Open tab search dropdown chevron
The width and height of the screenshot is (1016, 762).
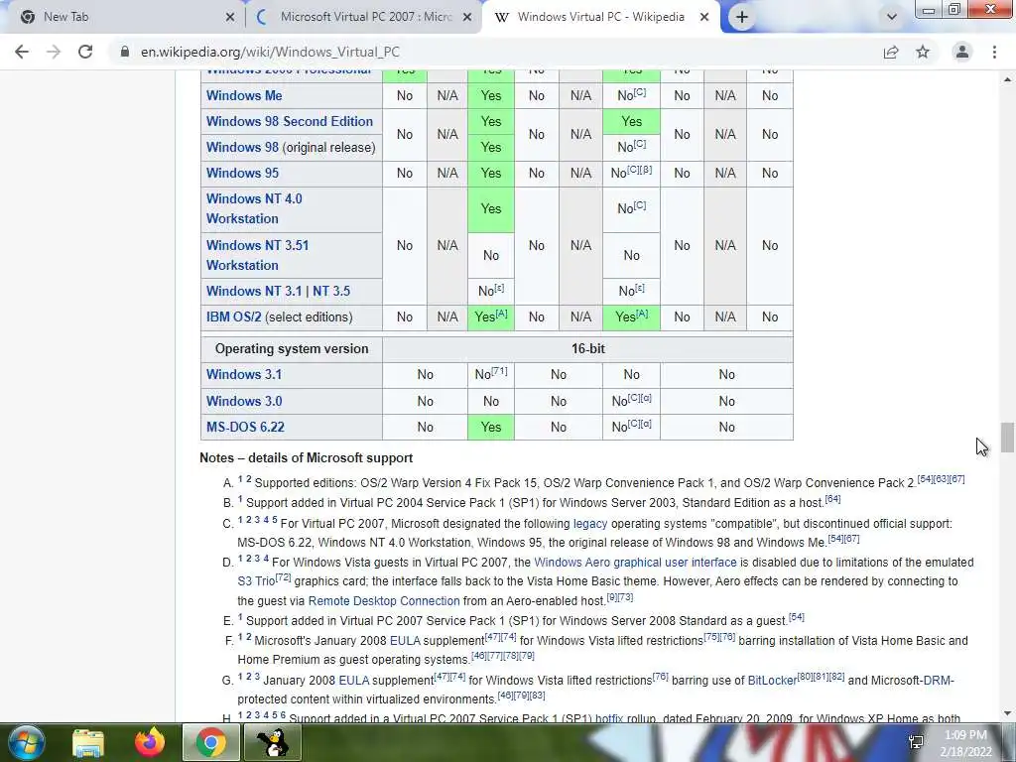892,17
